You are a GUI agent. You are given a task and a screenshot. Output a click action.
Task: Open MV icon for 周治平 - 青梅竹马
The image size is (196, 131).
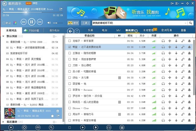click(119, 114)
